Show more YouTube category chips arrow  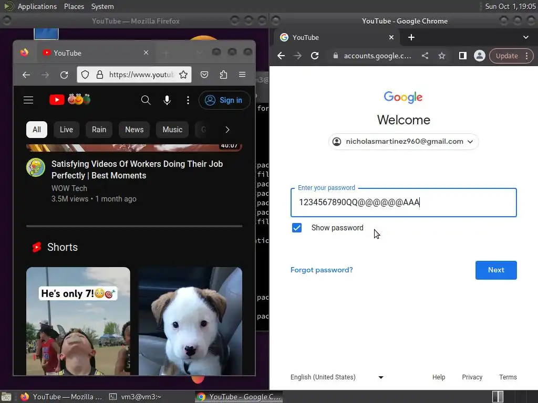(227, 130)
